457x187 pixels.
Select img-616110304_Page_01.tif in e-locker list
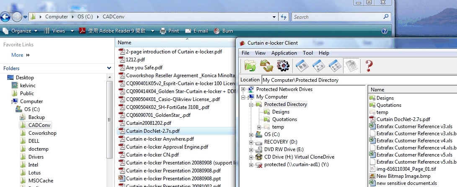point(407,169)
